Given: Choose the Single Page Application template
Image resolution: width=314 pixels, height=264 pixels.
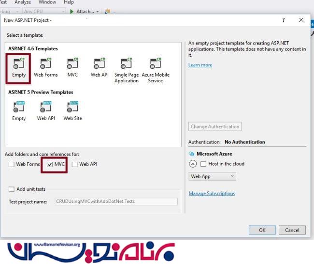Looking at the screenshot, I should click(127, 70).
